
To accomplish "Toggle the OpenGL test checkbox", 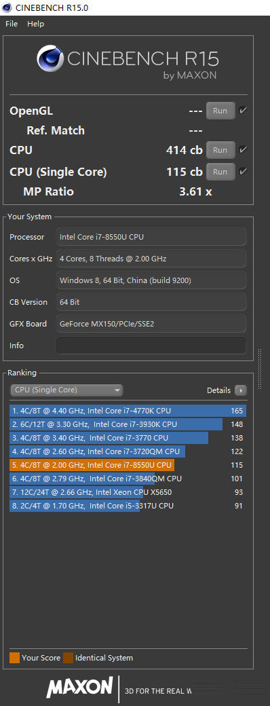I will pos(243,110).
